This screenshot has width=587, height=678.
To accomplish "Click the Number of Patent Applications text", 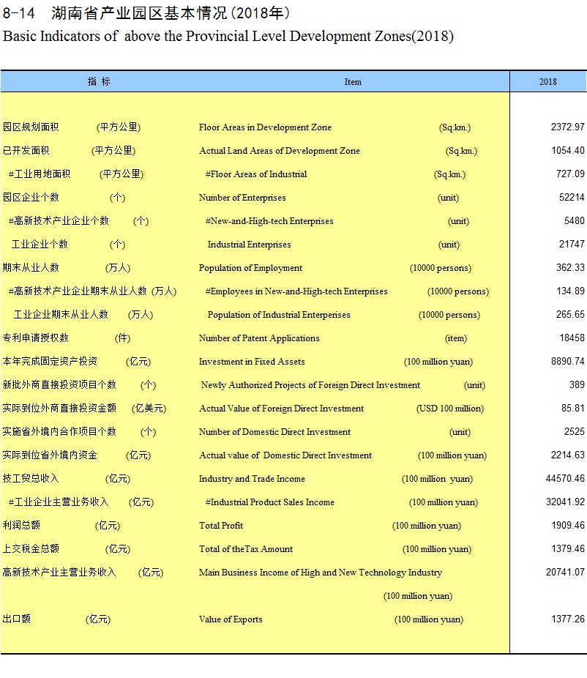I will pos(259,338).
